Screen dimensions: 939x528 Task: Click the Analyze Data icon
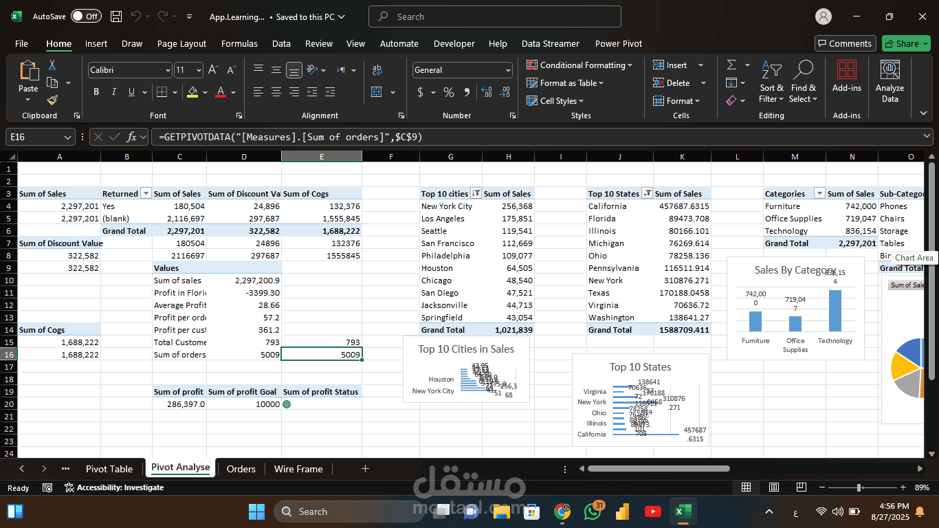pyautogui.click(x=890, y=81)
